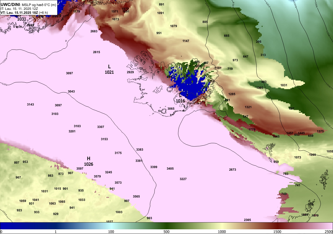Click the 3399 height value
333x234 pixels.
[x=154, y=167]
